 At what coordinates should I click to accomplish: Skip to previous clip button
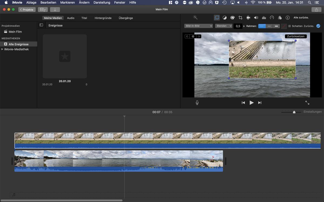tap(243, 103)
